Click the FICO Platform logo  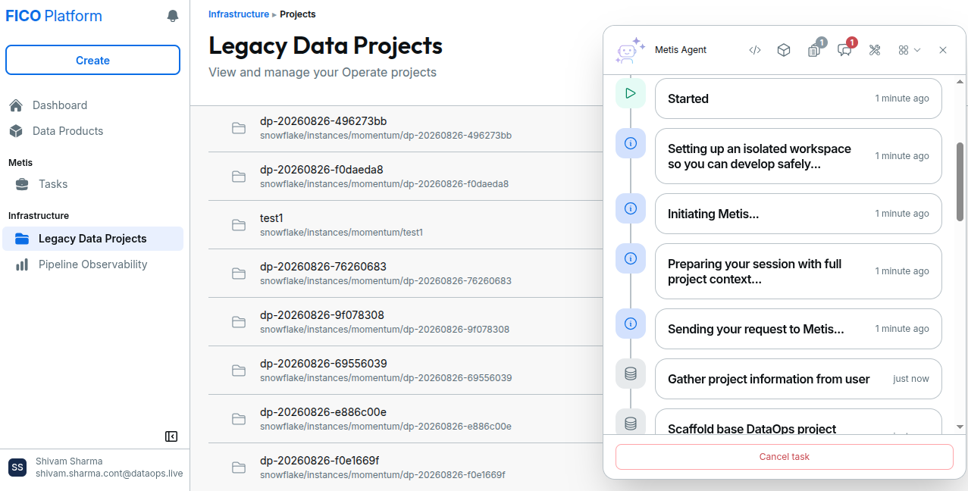(54, 16)
